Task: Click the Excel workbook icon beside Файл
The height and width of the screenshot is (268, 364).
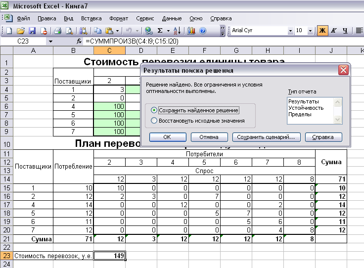Action: 8,18
